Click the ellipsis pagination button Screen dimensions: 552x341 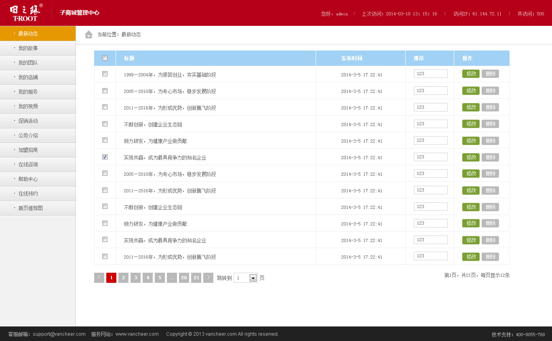point(172,278)
